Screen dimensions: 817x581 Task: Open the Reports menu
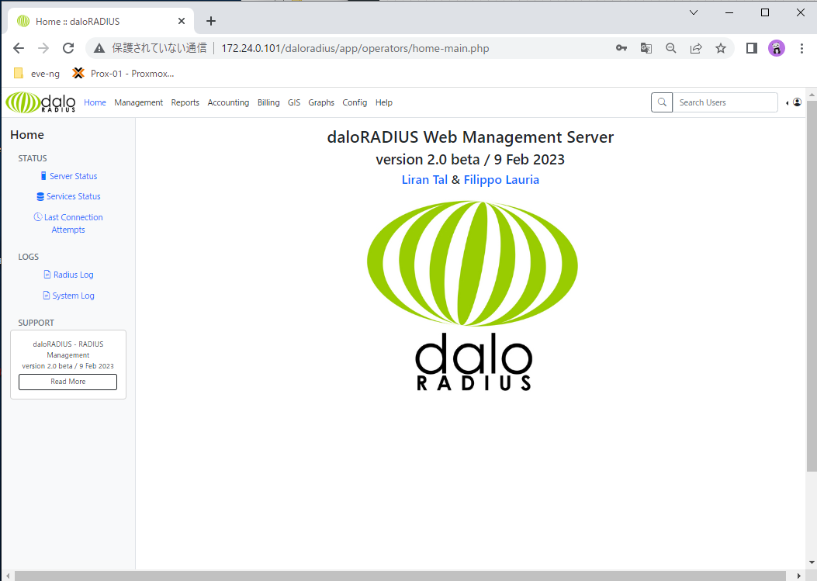tap(185, 102)
